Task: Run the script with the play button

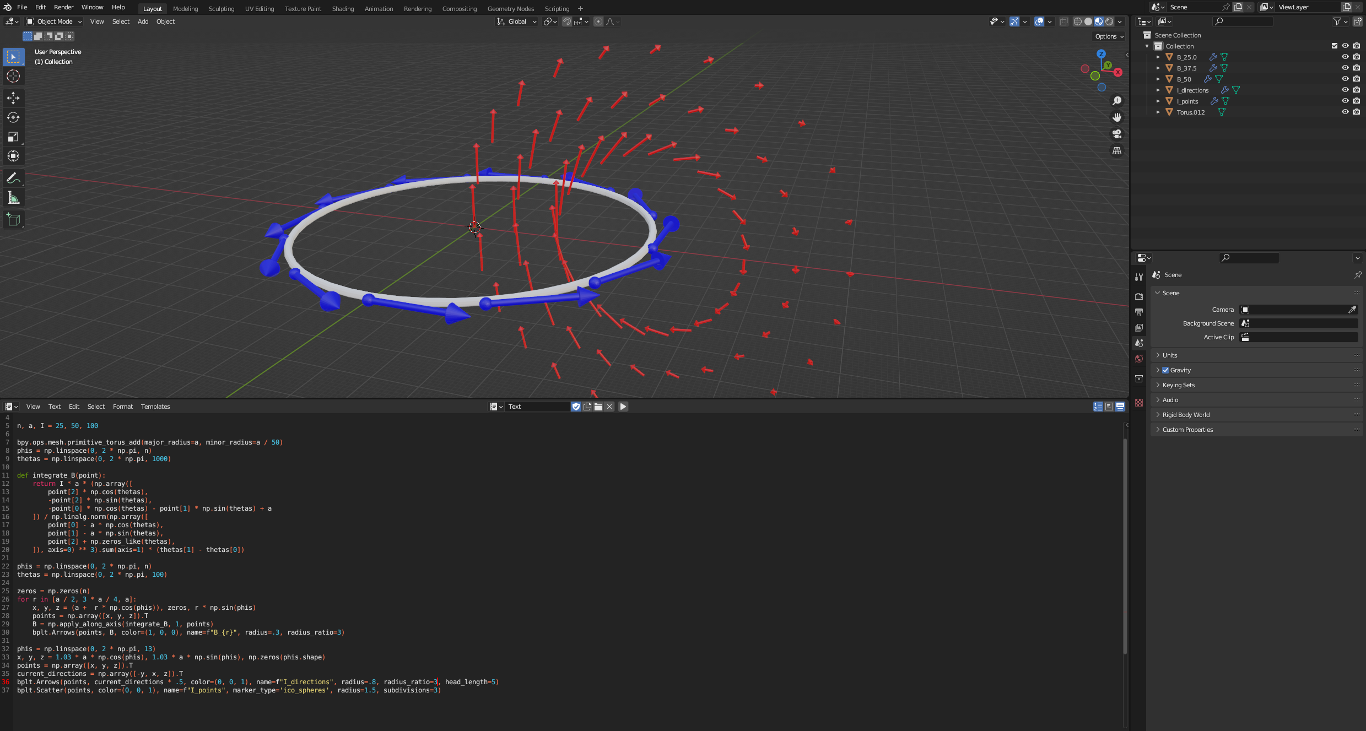Action: 623,407
